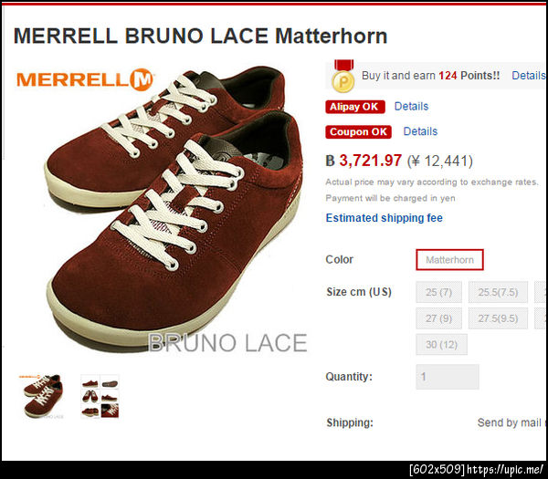
Task: Choose size 25.5(7.5)
Action: pos(498,292)
